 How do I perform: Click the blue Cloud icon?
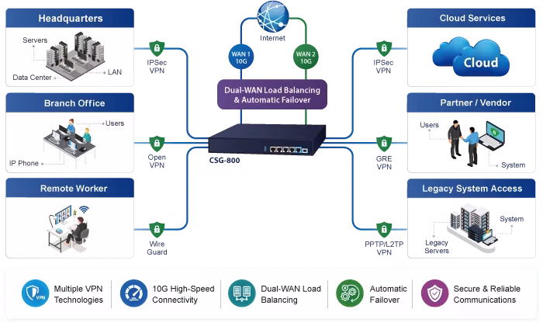[x=471, y=57]
